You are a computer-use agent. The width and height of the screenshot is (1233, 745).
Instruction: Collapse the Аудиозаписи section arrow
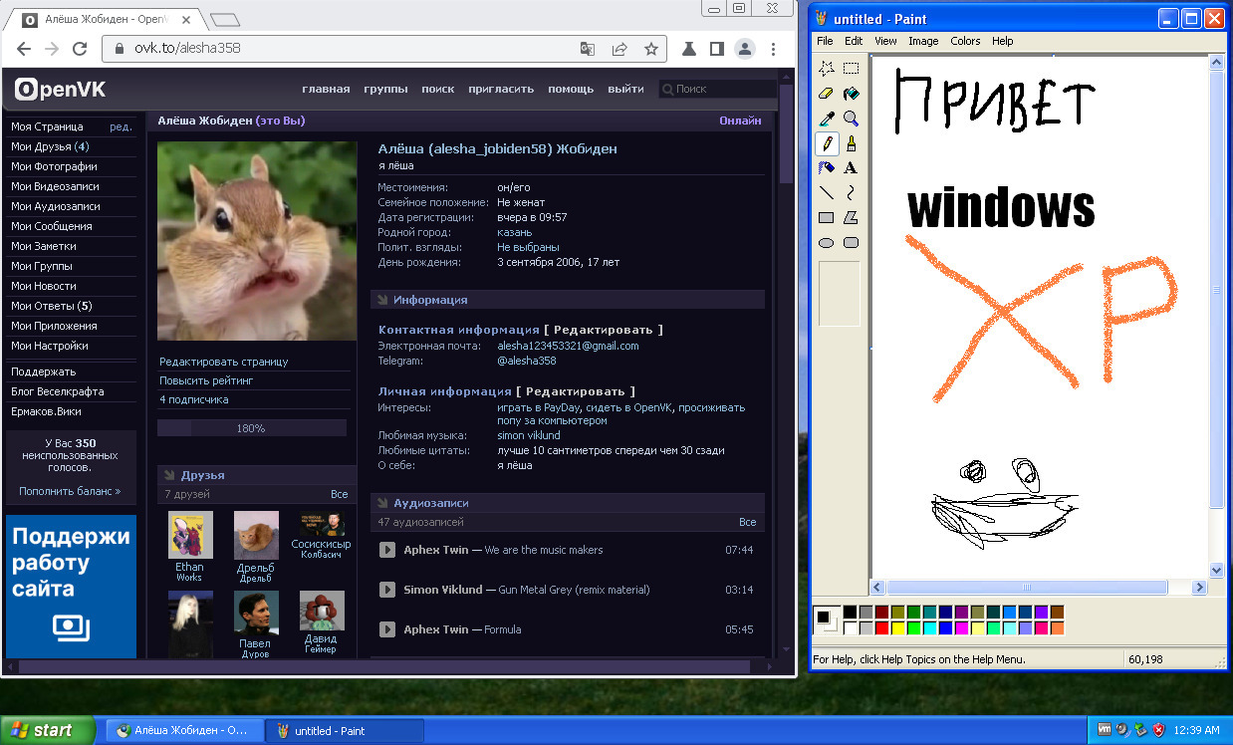click(x=381, y=503)
